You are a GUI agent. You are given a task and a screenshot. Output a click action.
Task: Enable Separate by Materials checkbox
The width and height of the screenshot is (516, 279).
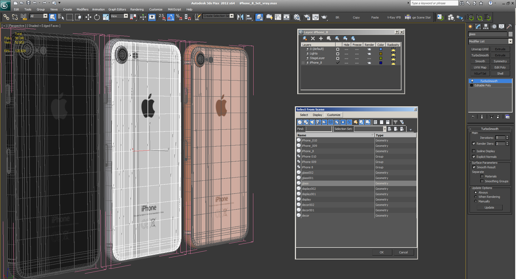point(482,176)
